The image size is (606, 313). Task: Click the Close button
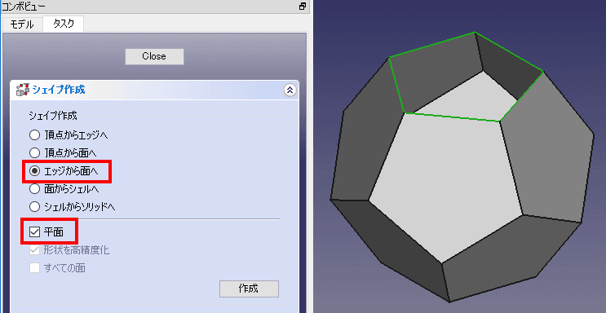tap(154, 56)
